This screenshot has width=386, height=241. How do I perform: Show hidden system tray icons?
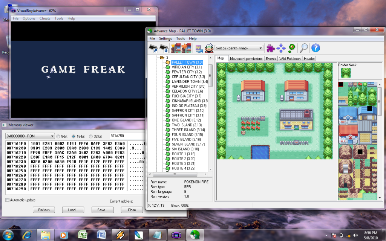coord(327,235)
